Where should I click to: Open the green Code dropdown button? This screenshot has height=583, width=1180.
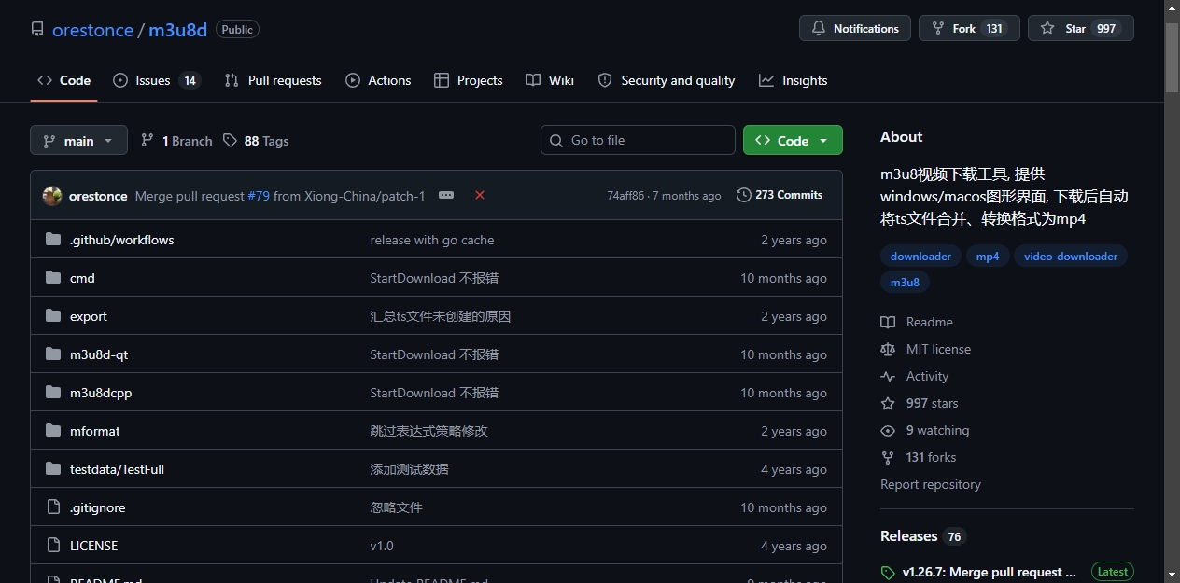[793, 140]
